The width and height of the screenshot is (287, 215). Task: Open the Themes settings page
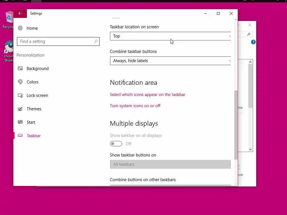tap(34, 109)
